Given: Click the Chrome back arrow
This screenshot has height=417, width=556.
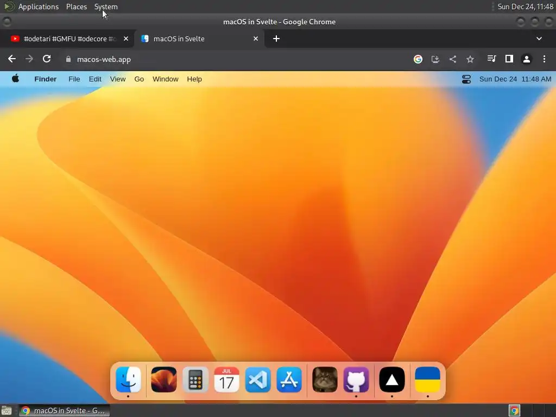Looking at the screenshot, I should point(12,59).
